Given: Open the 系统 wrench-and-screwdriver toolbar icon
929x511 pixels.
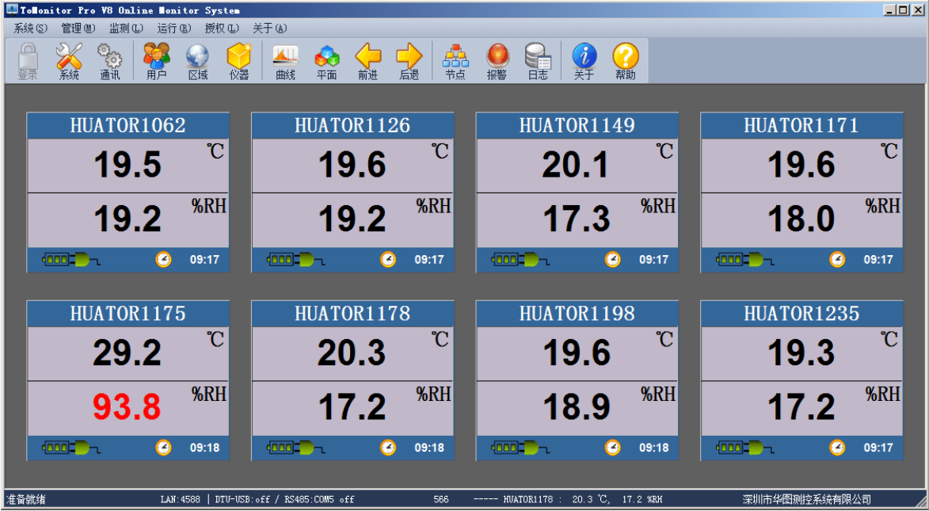Looking at the screenshot, I should pyautogui.click(x=69, y=60).
